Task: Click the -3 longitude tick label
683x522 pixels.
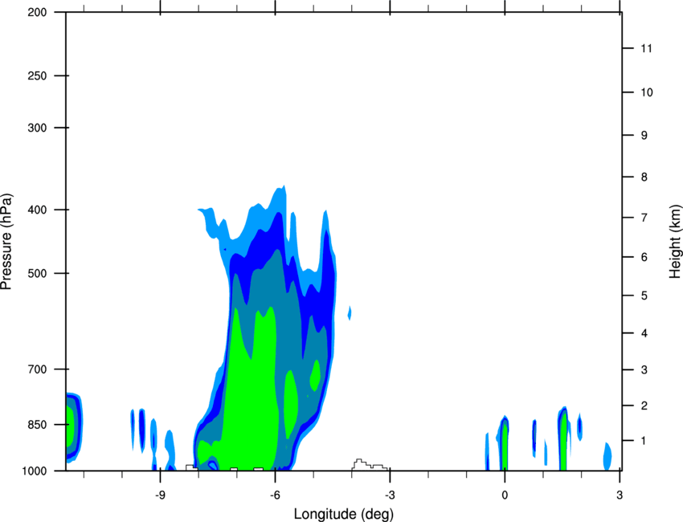Action: click(x=390, y=495)
